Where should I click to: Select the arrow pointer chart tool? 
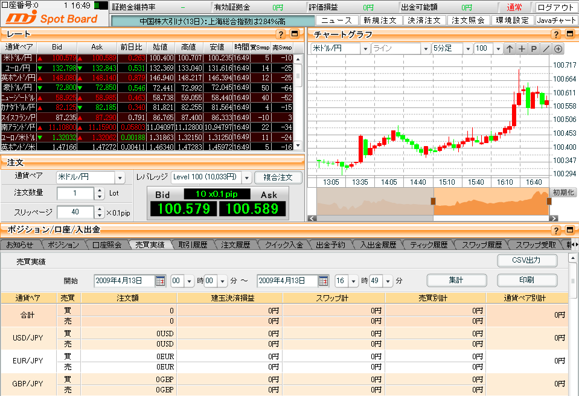click(510, 49)
